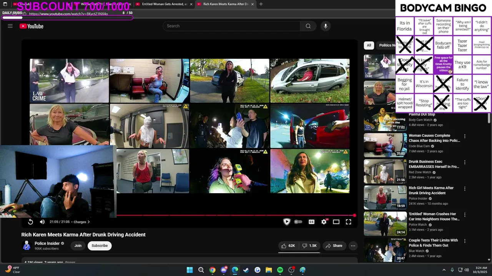The width and height of the screenshot is (492, 276).
Task: Close the Rich Karen Meets Karma tab
Action: [253, 4]
